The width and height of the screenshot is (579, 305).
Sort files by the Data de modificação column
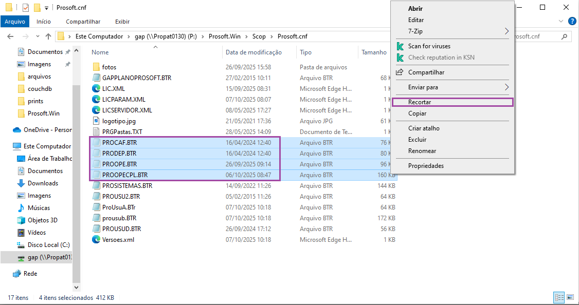254,52
